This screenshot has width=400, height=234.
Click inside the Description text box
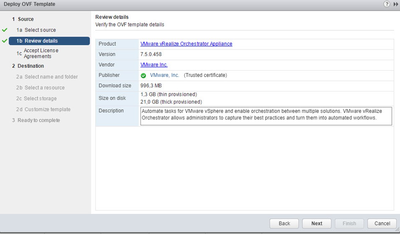click(x=266, y=116)
